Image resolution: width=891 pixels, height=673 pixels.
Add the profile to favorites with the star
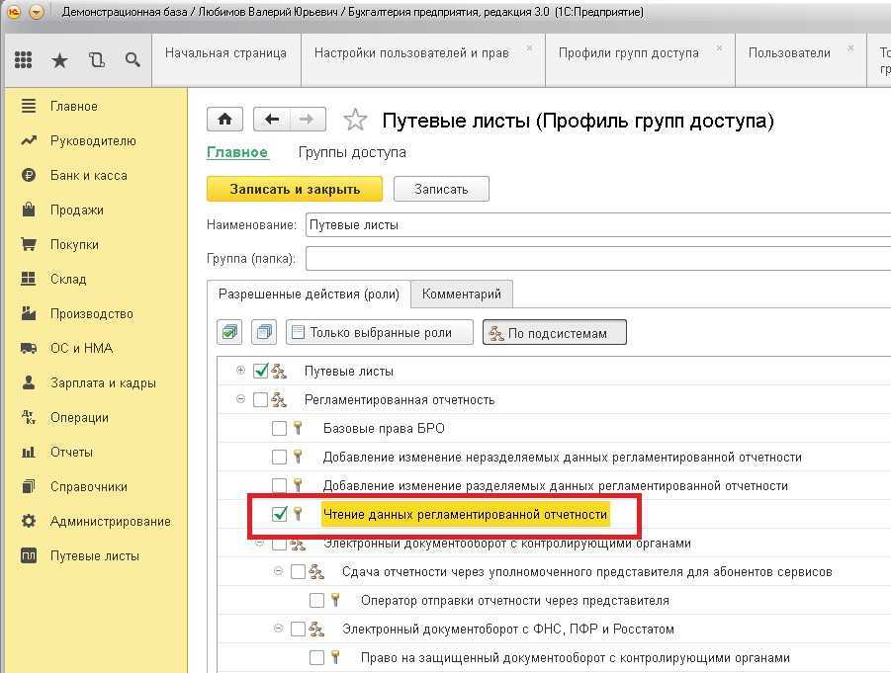[x=355, y=120]
